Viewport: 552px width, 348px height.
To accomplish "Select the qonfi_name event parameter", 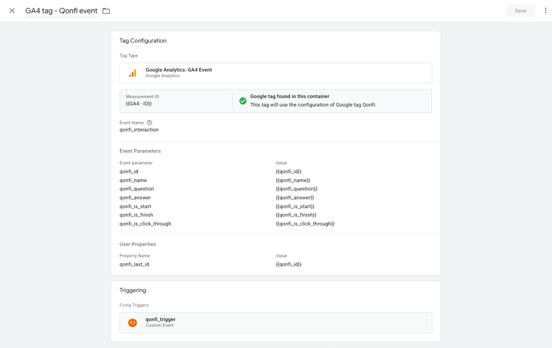I will [x=133, y=180].
